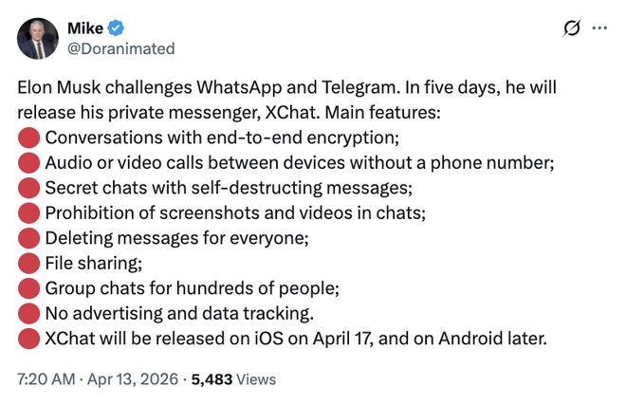Open the three-dot more options menu
Screen dimensions: 626x405
coord(599,28)
